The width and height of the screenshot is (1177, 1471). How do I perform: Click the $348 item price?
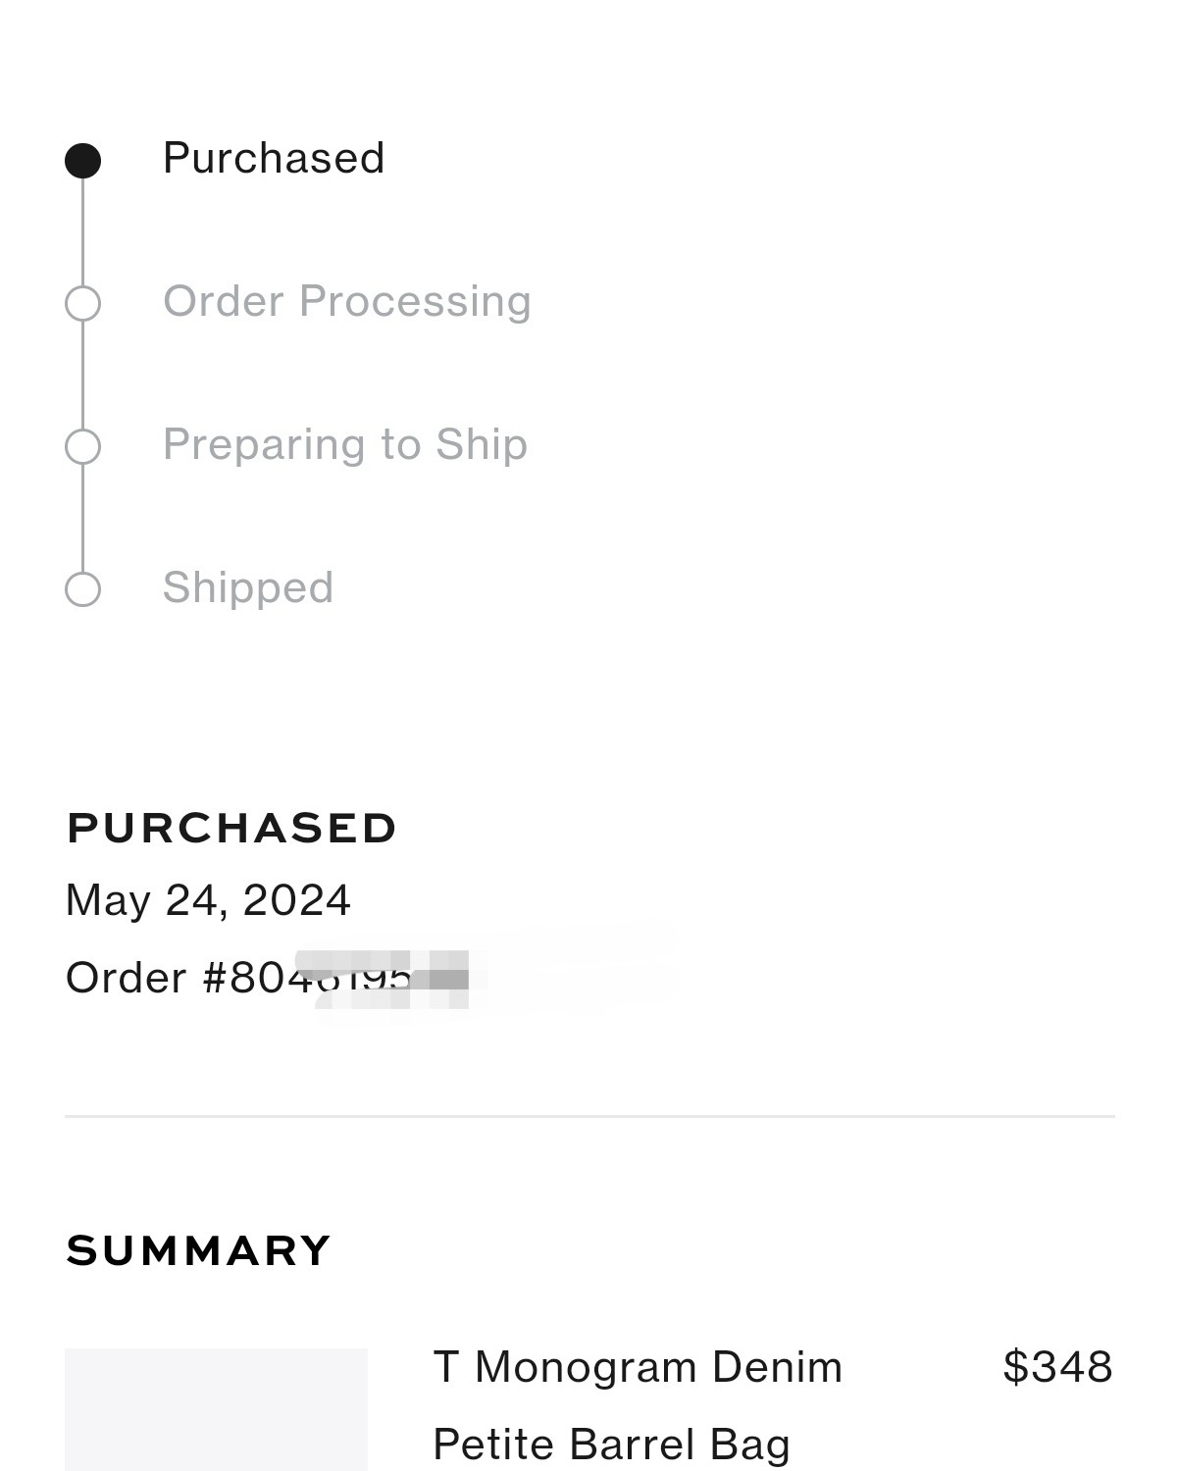click(x=1057, y=1367)
